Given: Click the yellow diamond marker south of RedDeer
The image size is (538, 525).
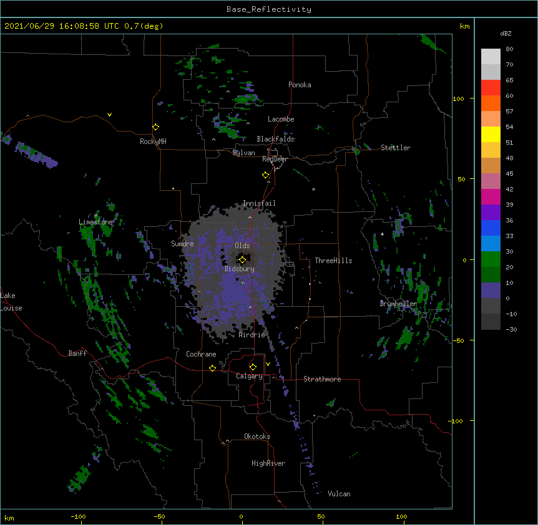Looking at the screenshot, I should click(266, 175).
